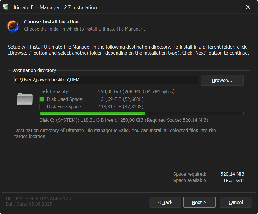Go back with the < Back button
The width and height of the screenshot is (258, 214).
[x=165, y=202]
